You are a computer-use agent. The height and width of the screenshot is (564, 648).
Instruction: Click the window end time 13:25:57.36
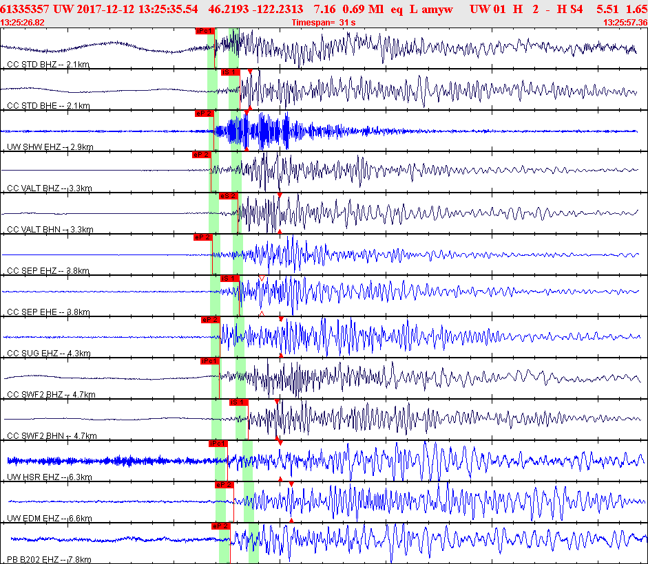click(625, 23)
